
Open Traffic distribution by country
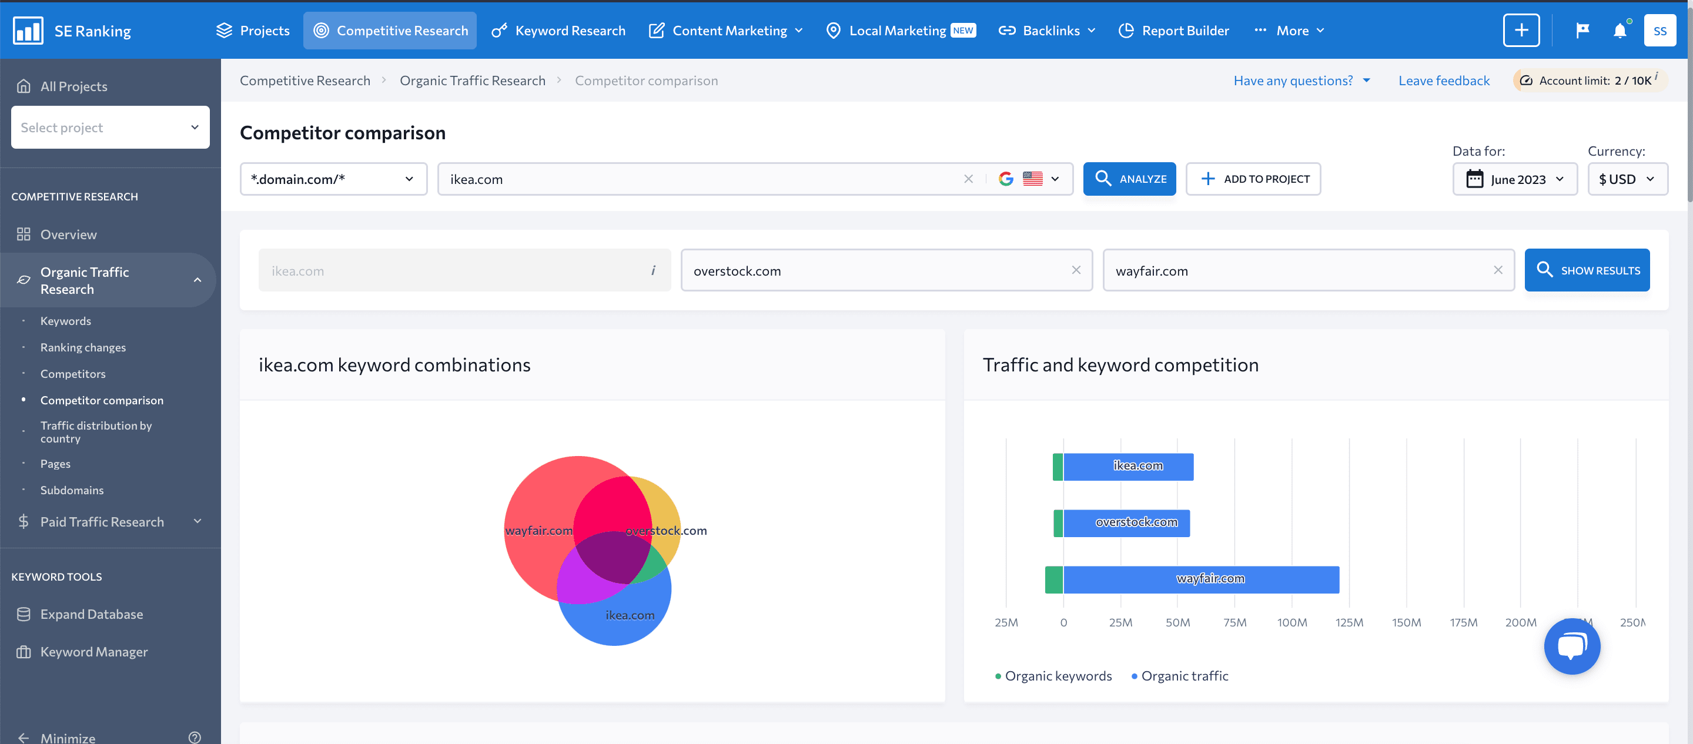96,432
